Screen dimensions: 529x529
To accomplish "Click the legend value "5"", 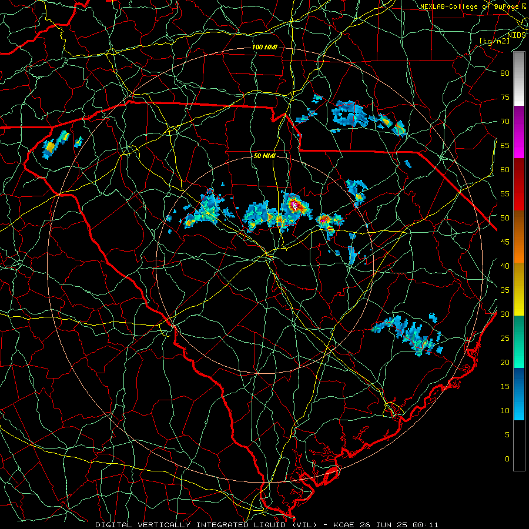I will tap(507, 435).
